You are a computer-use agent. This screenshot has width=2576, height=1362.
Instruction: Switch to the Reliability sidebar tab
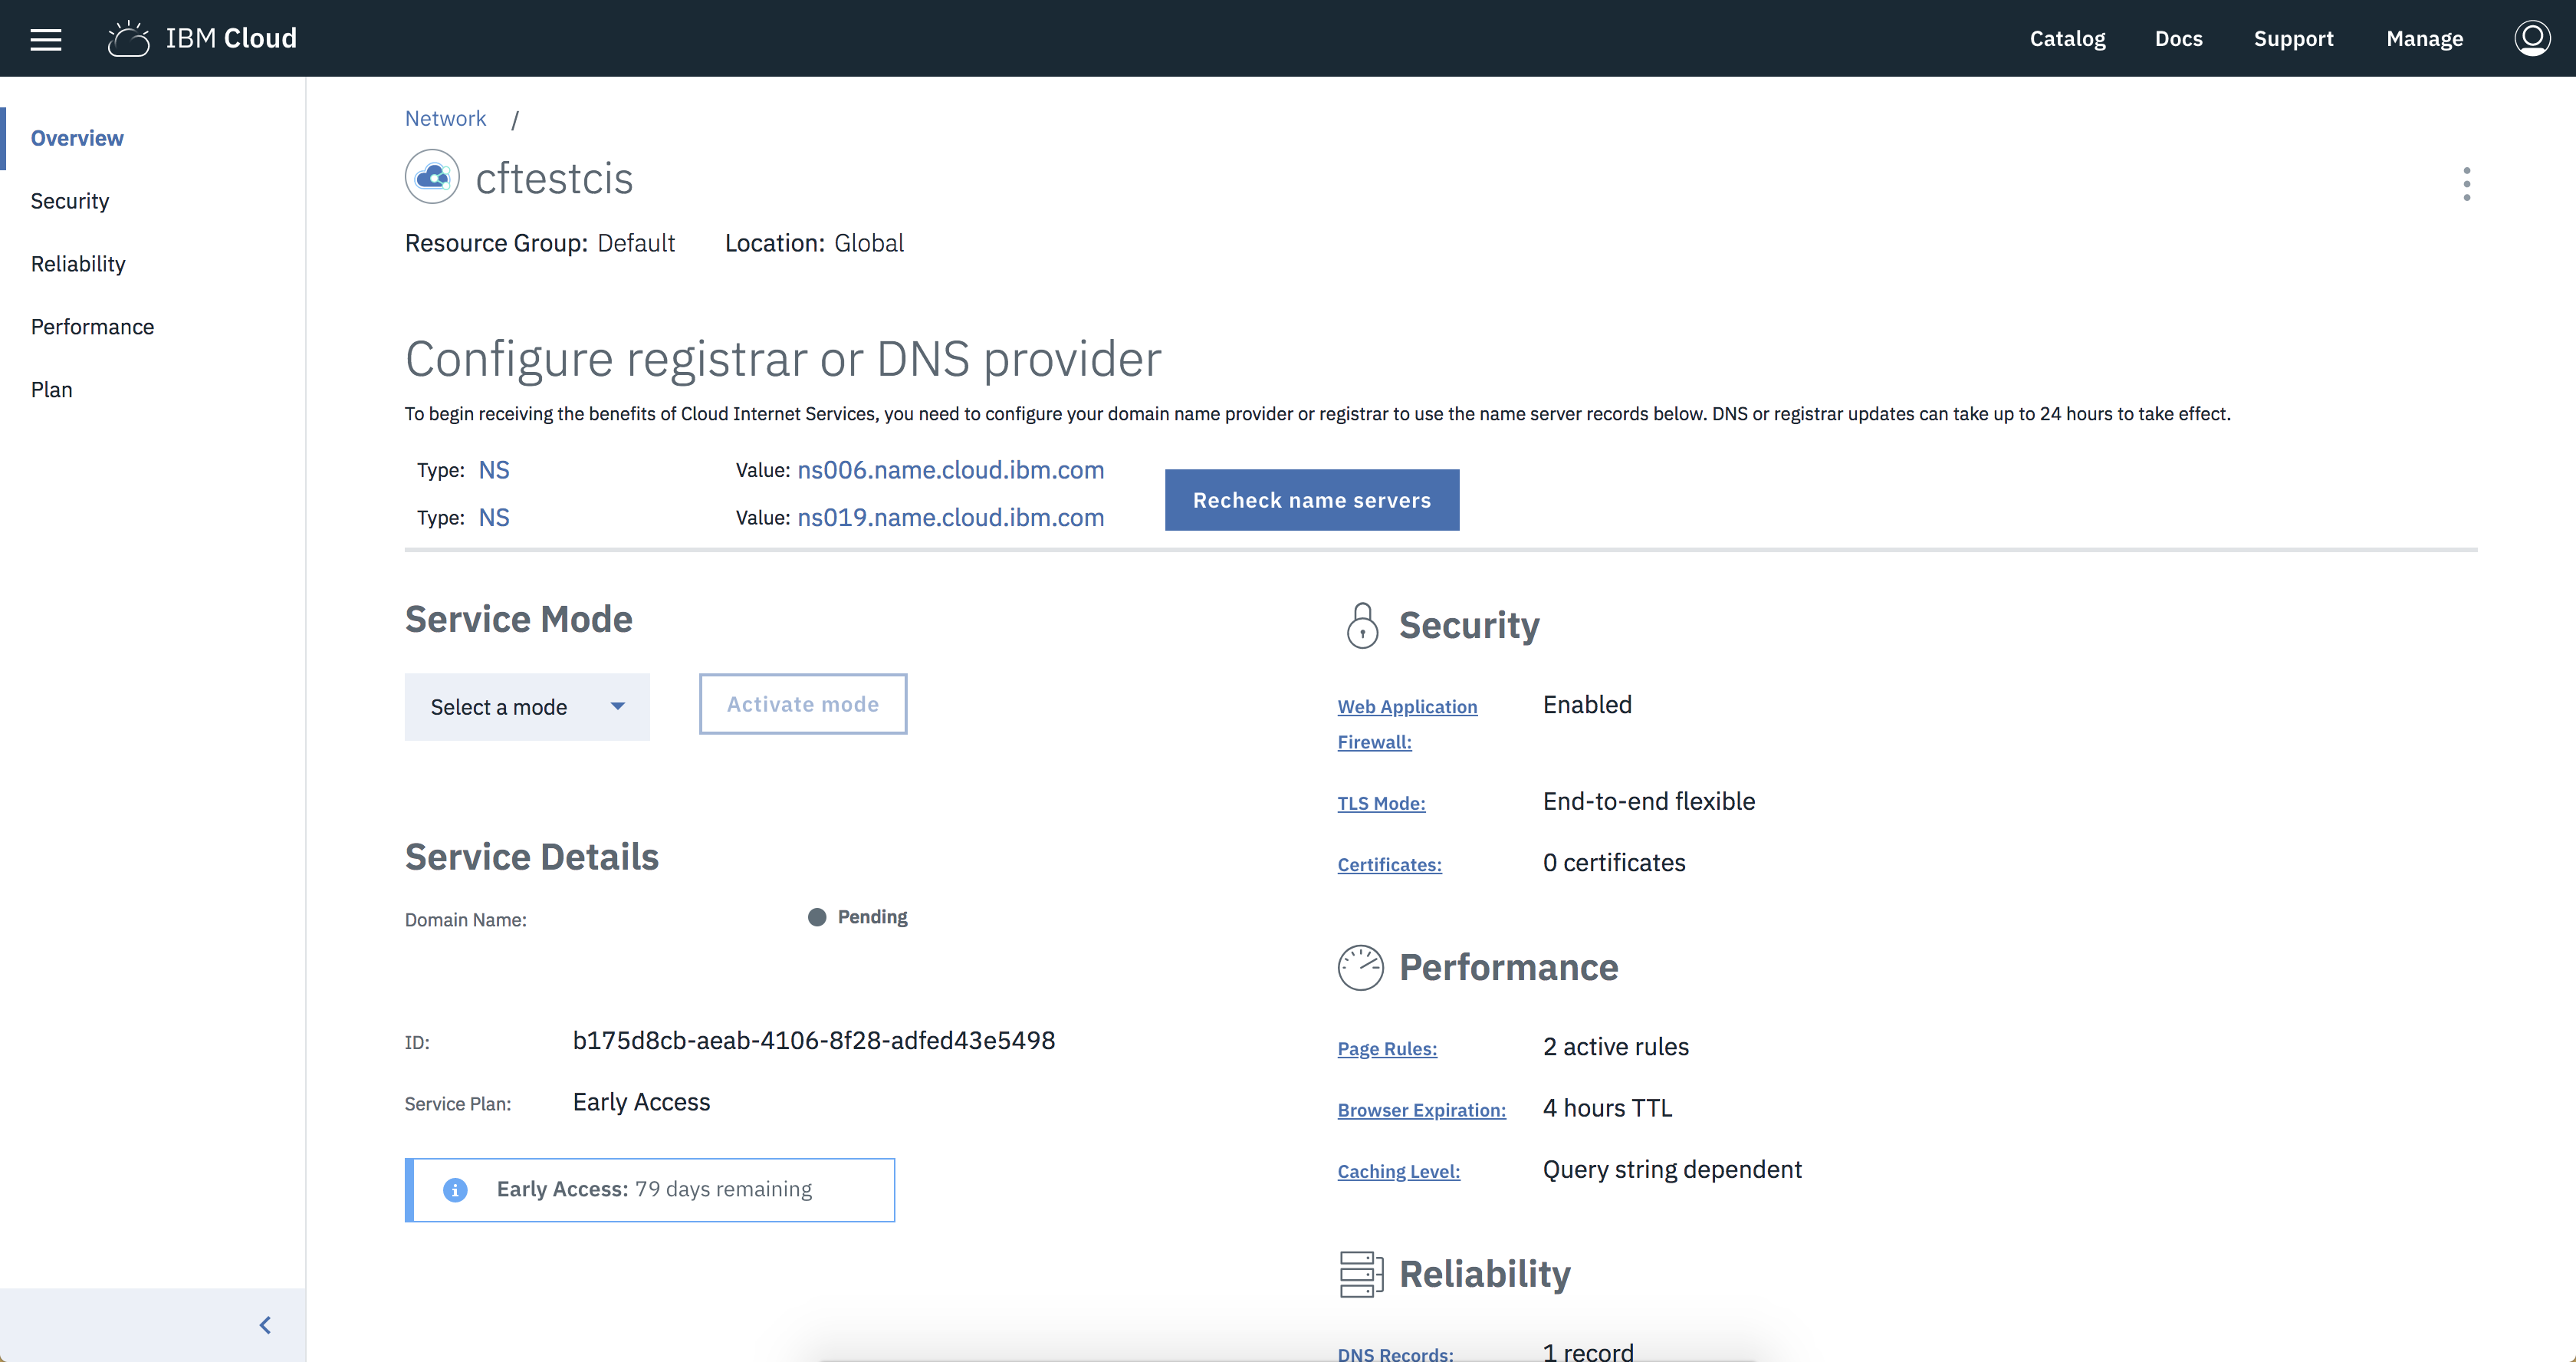coord(78,264)
